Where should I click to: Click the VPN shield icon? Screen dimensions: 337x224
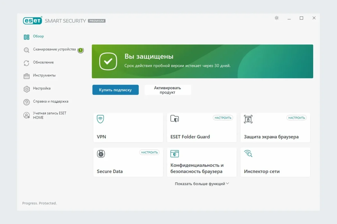click(100, 119)
